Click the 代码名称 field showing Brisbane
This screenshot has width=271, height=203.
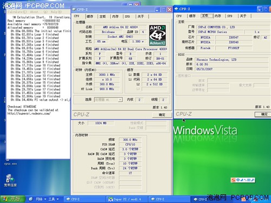(108, 32)
